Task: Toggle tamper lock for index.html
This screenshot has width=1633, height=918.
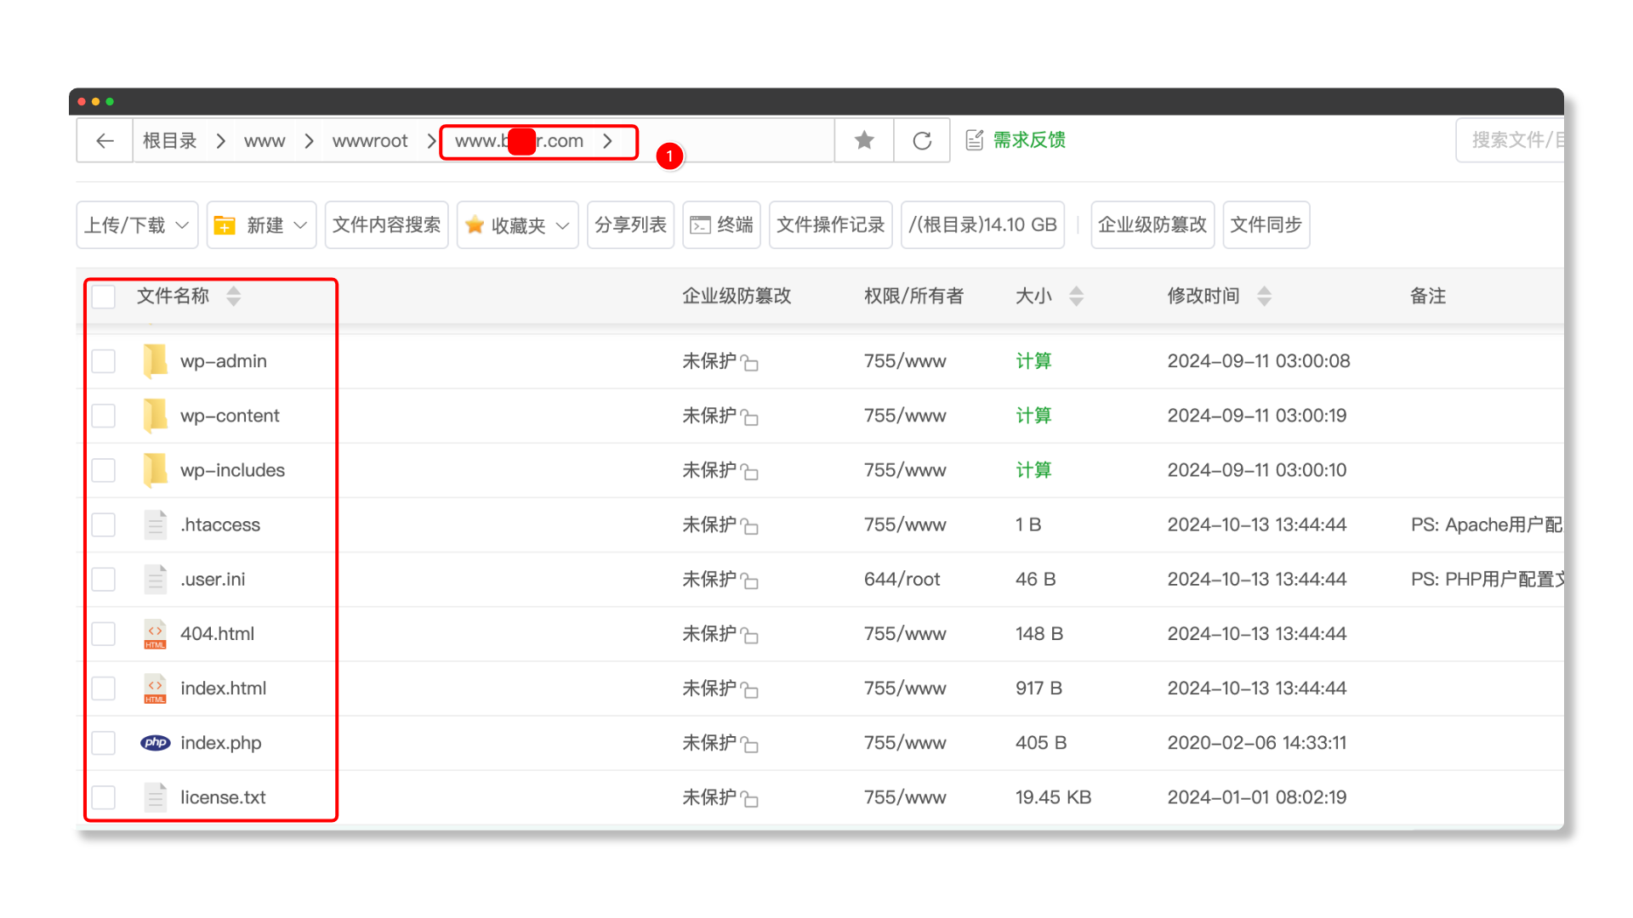Action: click(749, 689)
